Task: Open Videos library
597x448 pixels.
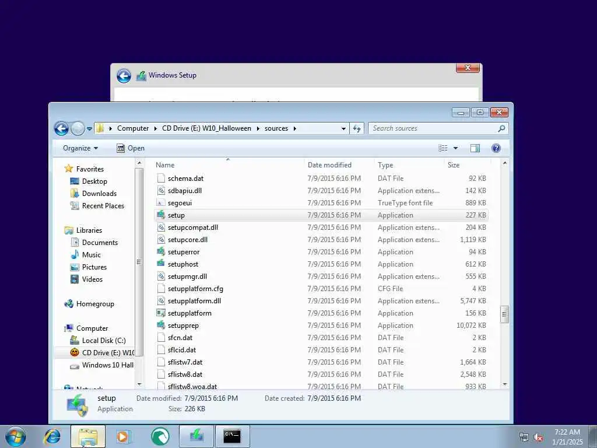Action: click(x=92, y=279)
